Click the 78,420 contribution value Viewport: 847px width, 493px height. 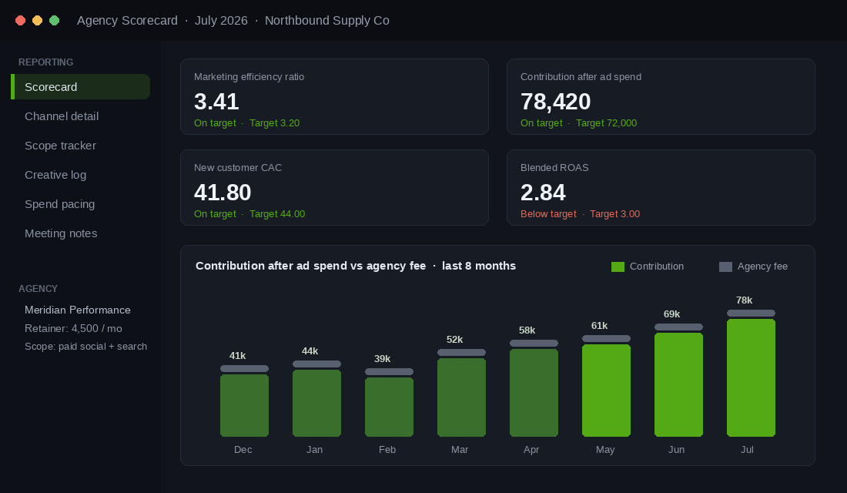[x=556, y=102]
